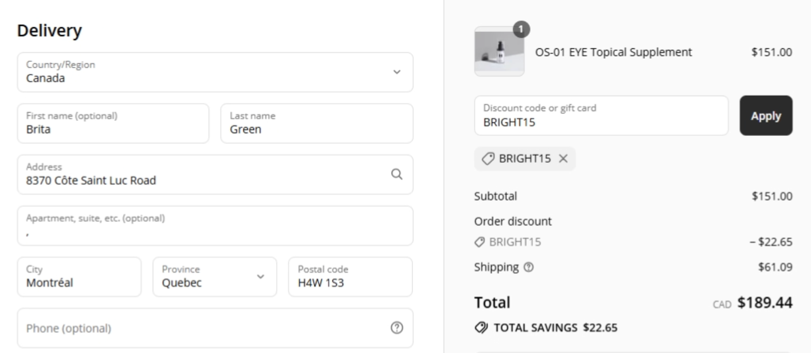Click the Order discount label

tap(513, 221)
